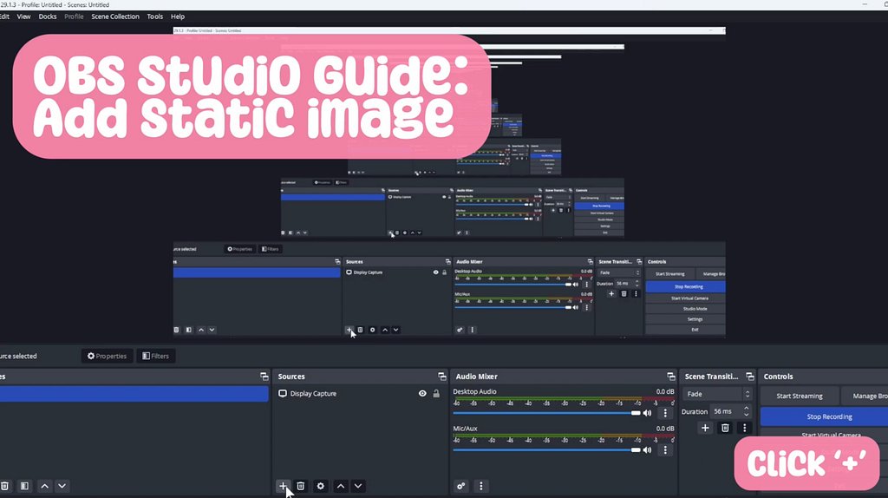Add a new scene transition
The height and width of the screenshot is (498, 888).
705,428
